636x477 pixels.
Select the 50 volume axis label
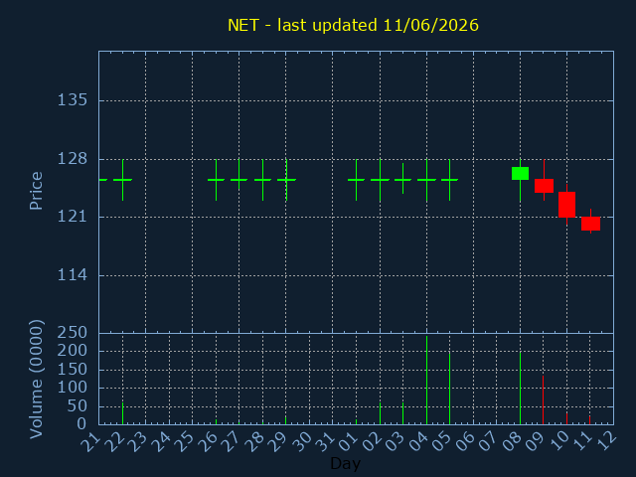point(78,406)
